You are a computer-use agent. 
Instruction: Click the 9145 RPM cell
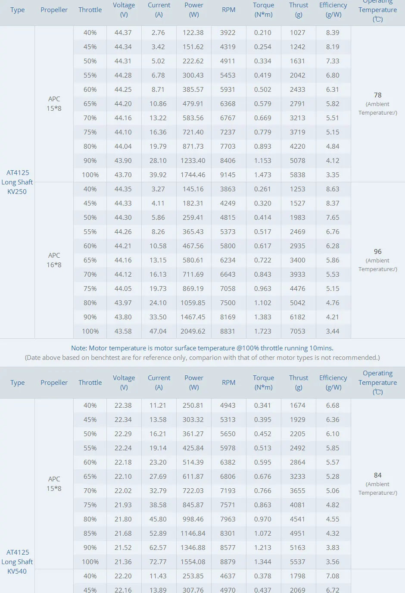227,175
